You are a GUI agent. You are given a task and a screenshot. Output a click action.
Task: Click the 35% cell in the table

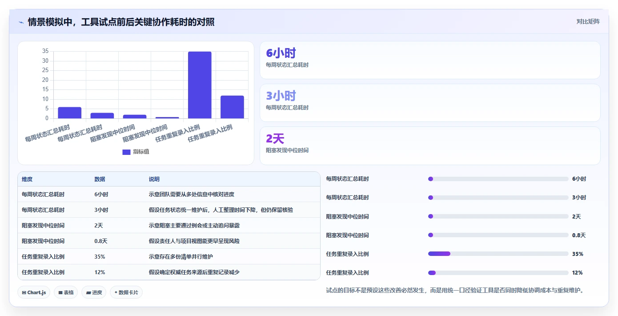click(x=100, y=257)
